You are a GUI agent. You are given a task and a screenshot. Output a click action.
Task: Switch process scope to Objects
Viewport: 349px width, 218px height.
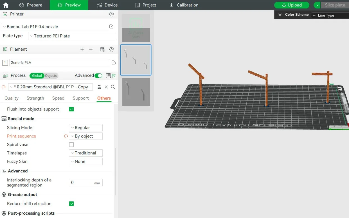[x=51, y=76]
